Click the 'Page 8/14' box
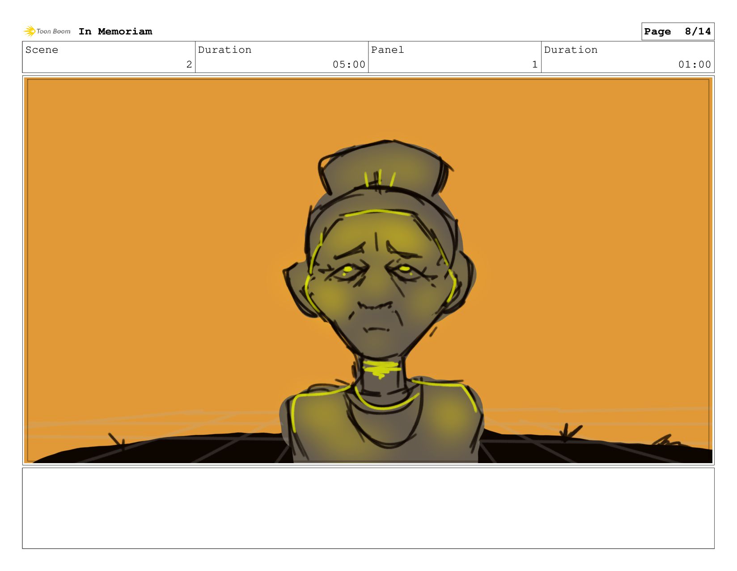 678,31
